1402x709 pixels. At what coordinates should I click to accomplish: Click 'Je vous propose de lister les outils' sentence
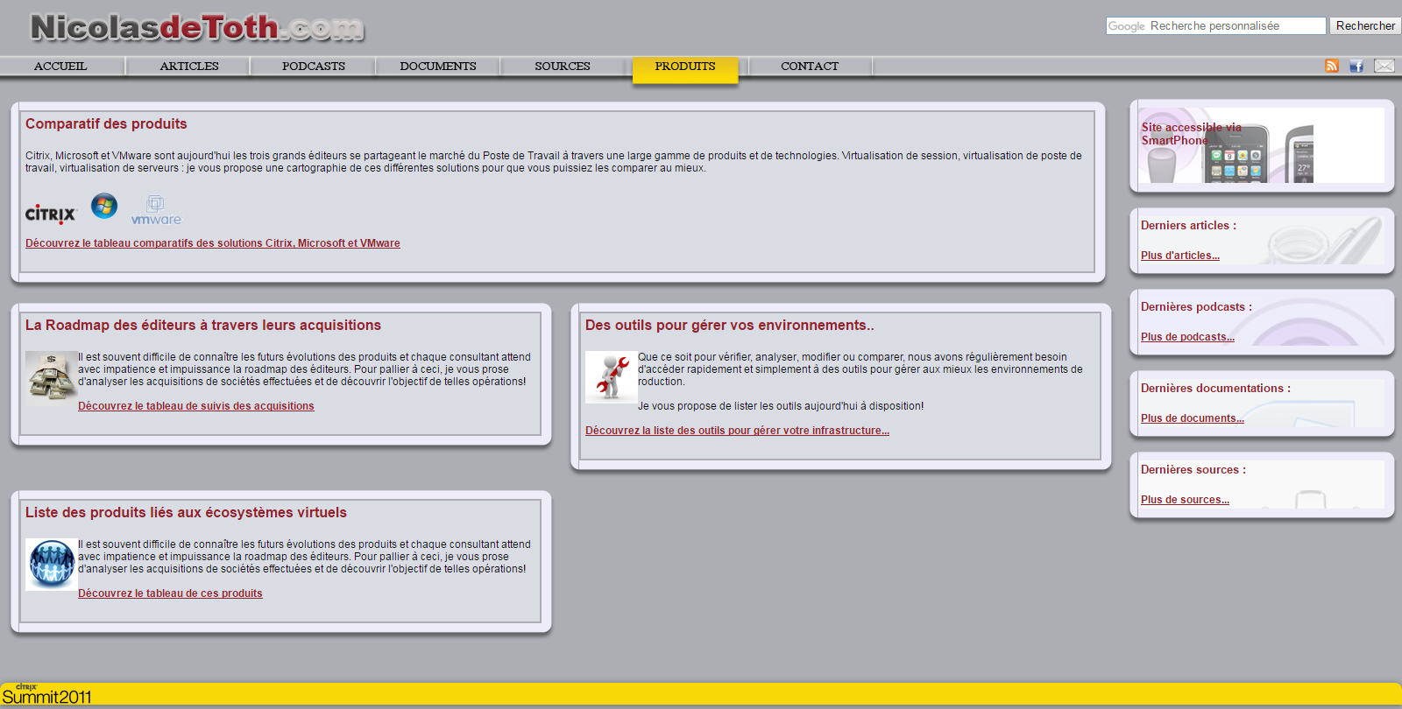click(781, 406)
